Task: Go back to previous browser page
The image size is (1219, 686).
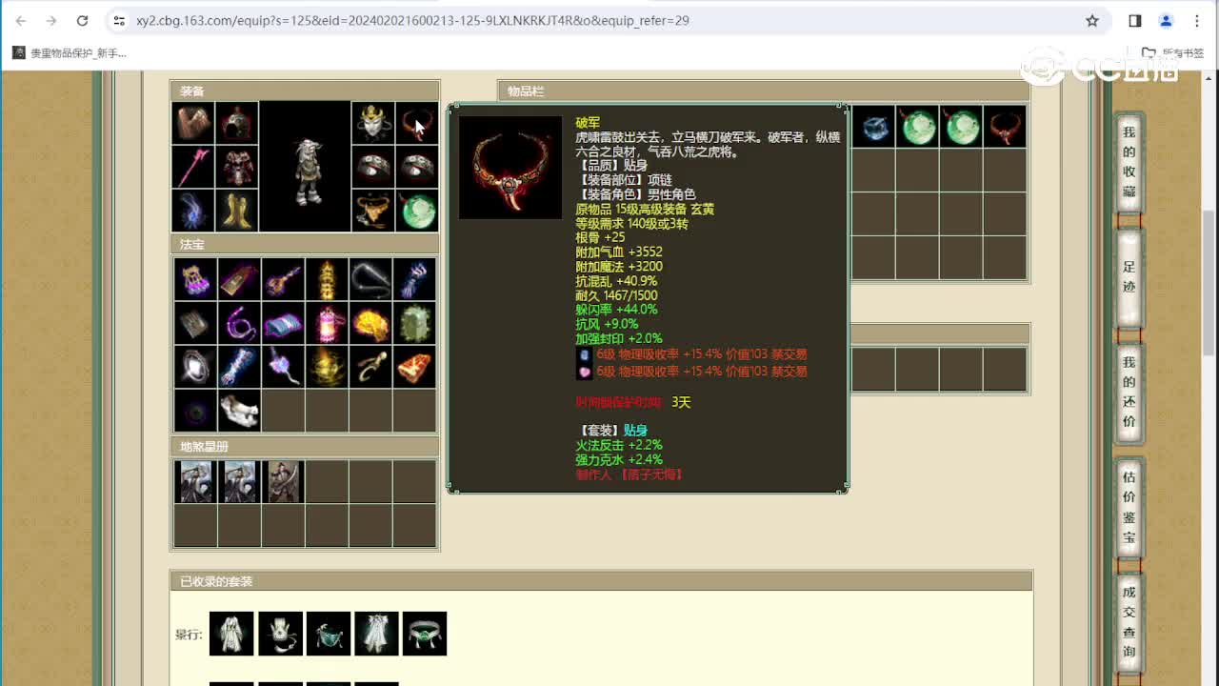Action: (21, 20)
